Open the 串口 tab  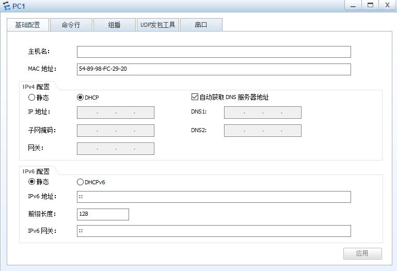pos(201,25)
